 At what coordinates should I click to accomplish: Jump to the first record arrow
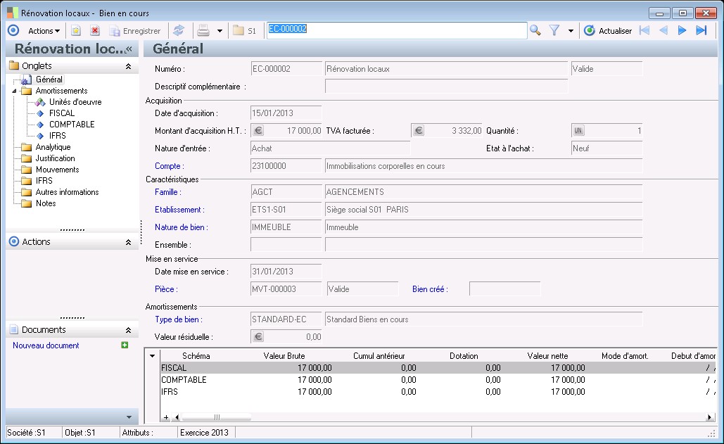(x=644, y=31)
